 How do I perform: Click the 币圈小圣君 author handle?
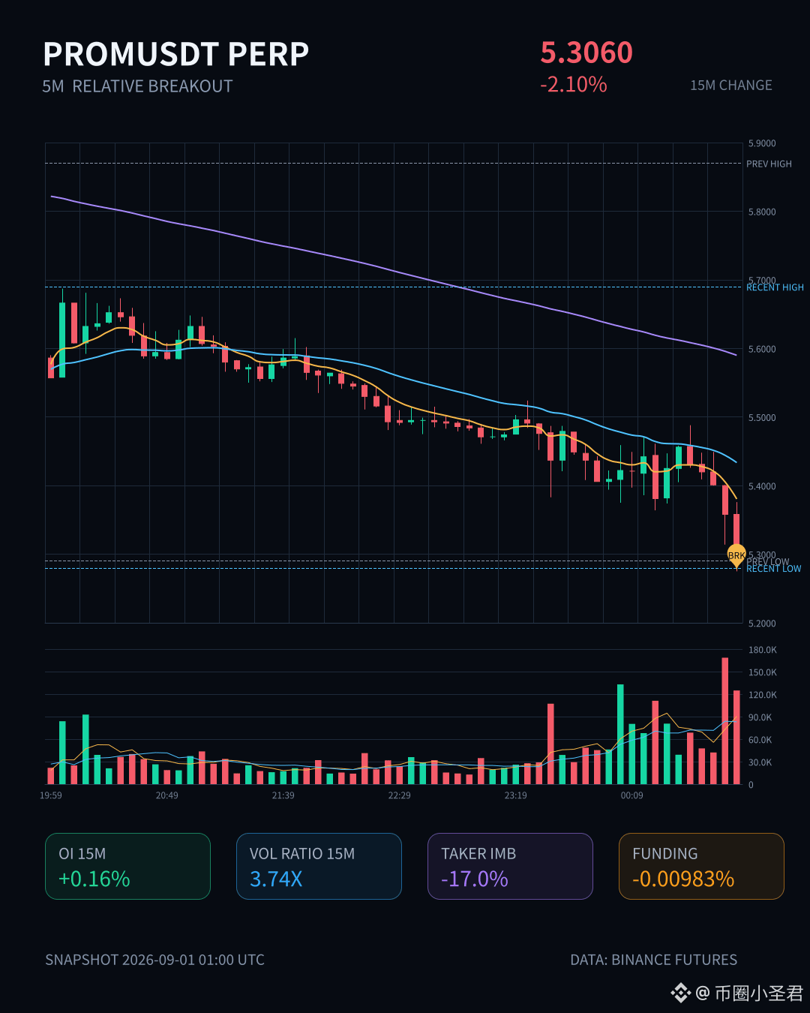coord(758,993)
